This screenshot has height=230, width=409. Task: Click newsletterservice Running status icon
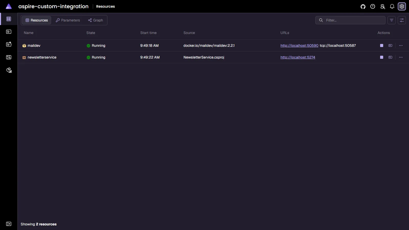[x=88, y=57]
